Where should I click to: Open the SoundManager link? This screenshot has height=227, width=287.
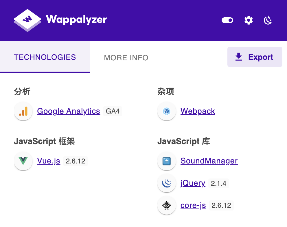[209, 161]
